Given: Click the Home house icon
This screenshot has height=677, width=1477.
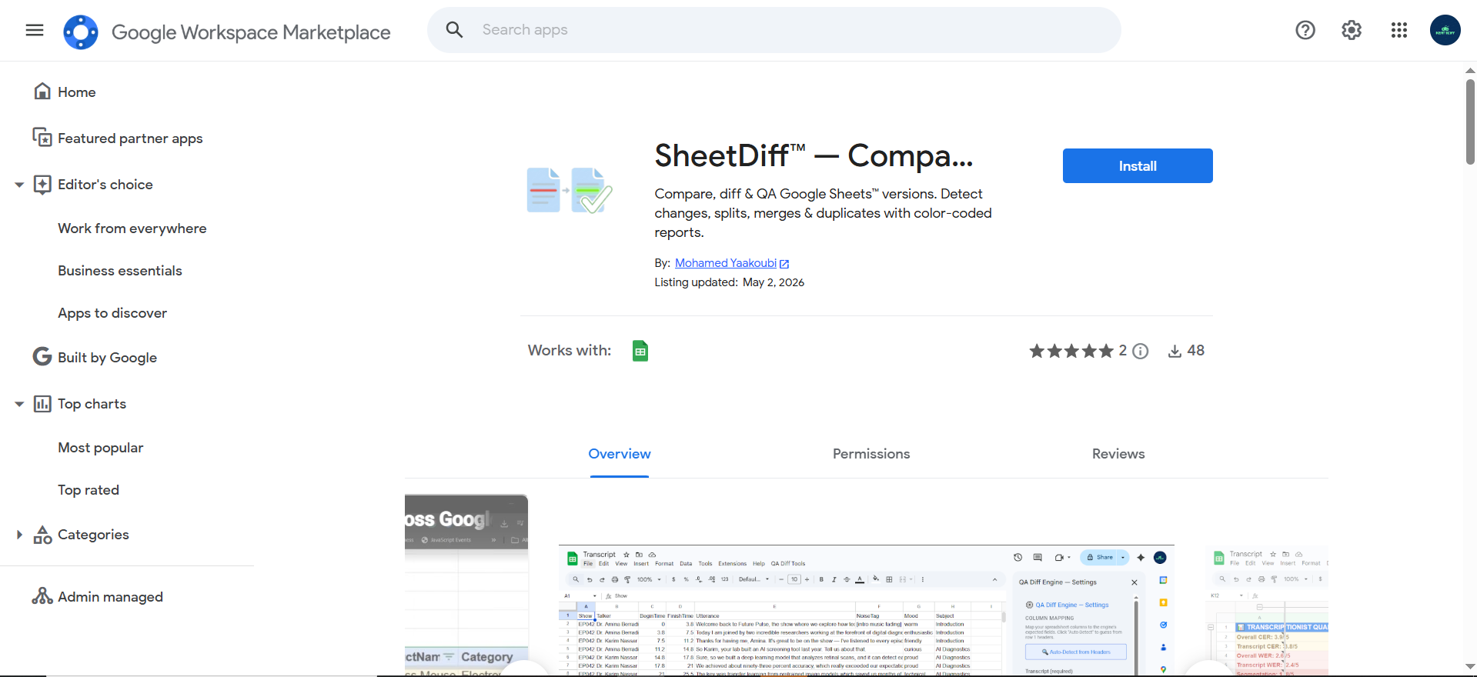Looking at the screenshot, I should click(x=42, y=92).
